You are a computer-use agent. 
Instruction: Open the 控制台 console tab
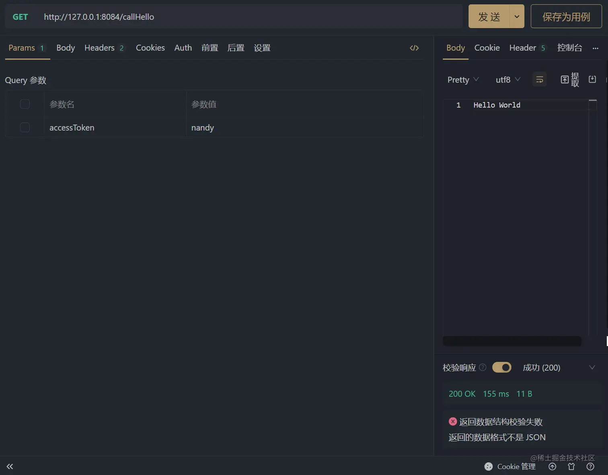[569, 48]
